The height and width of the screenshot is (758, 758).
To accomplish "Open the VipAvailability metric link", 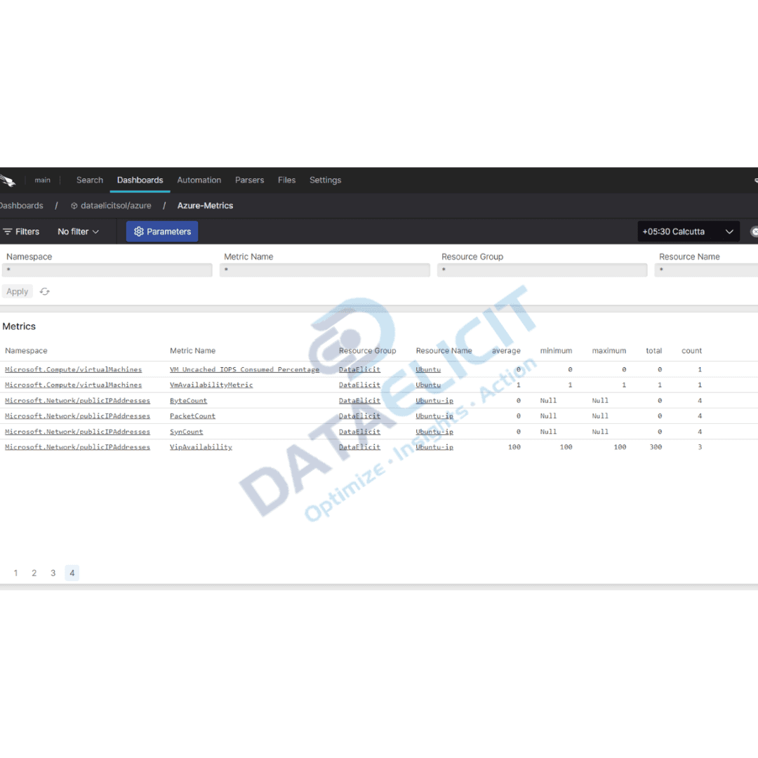I will 200,447.
